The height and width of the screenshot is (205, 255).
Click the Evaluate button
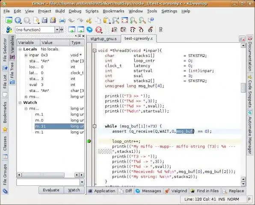51,190
